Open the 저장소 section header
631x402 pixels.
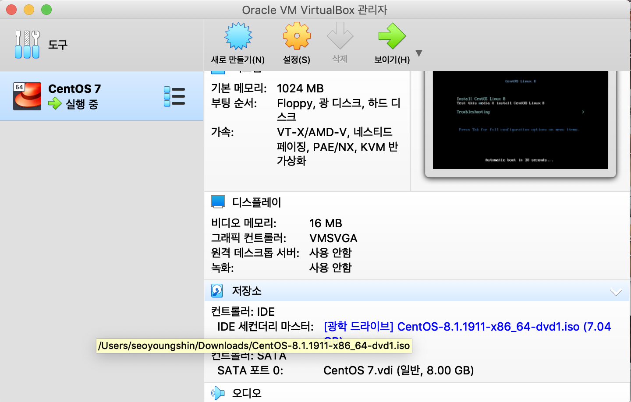point(417,291)
